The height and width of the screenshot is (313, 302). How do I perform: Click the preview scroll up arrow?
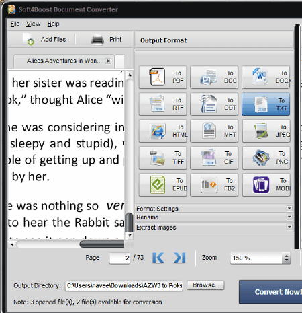[x=130, y=75]
